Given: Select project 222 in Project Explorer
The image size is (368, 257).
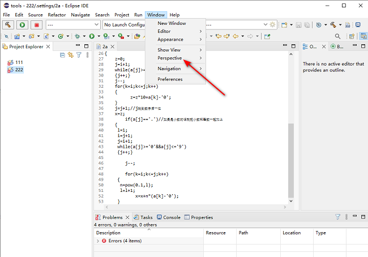Looking at the screenshot, I should pyautogui.click(x=19, y=69).
